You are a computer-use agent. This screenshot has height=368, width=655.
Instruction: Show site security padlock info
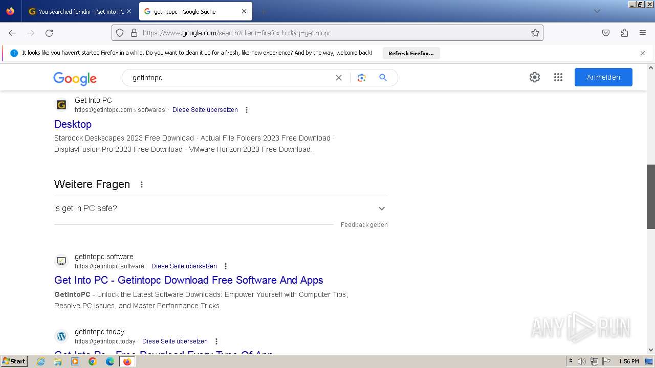[x=134, y=33]
